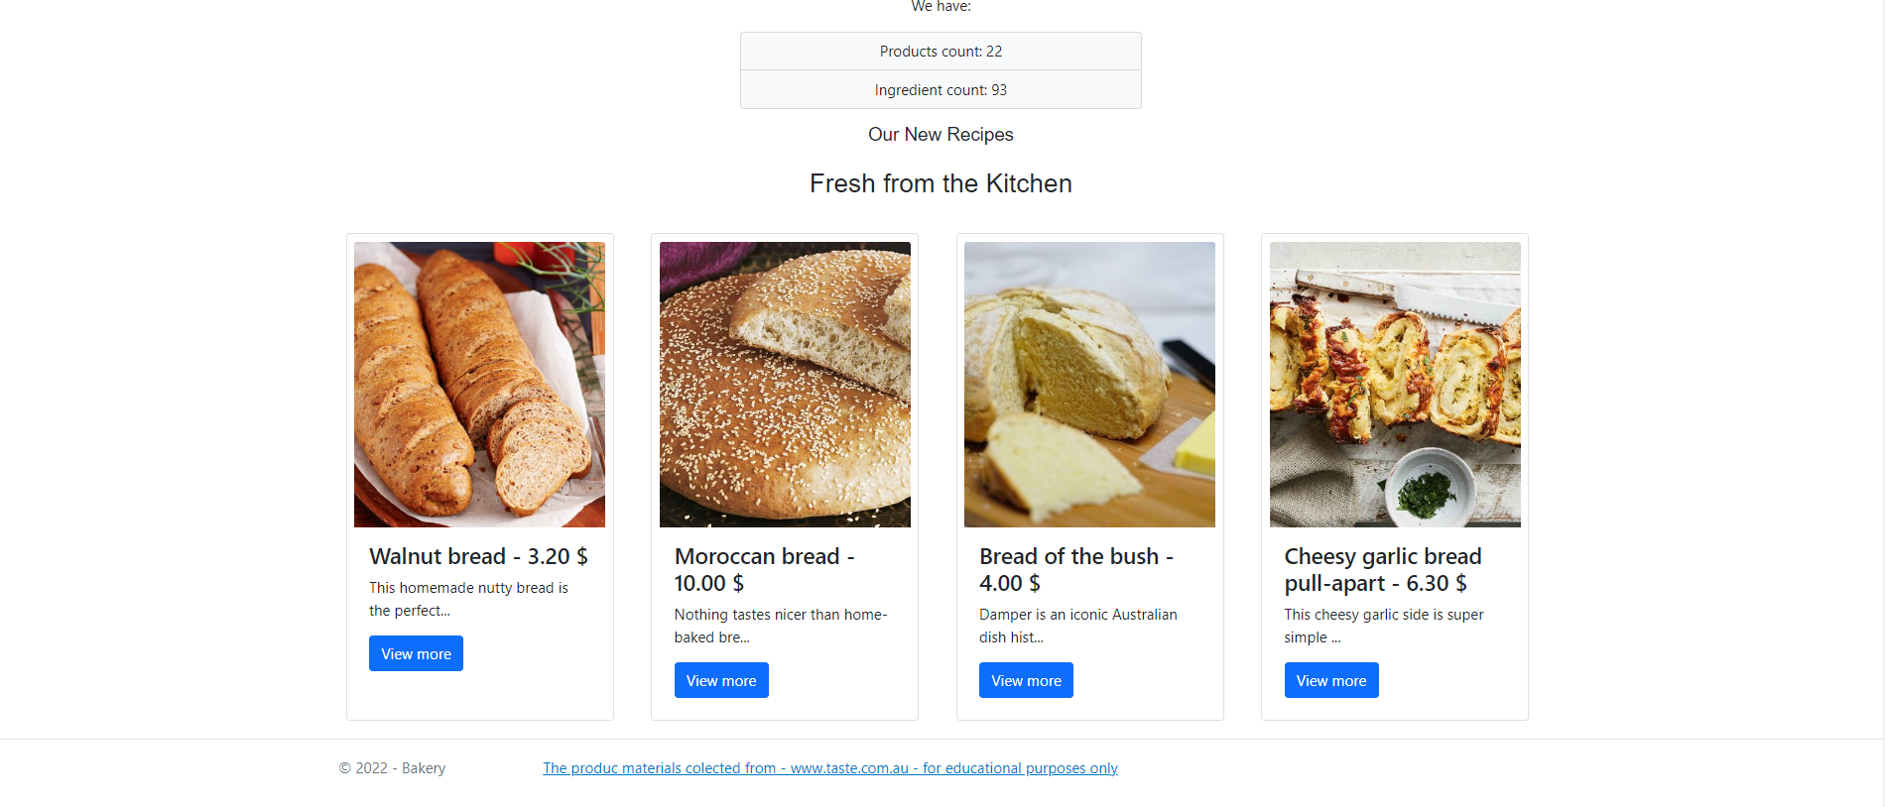The height and width of the screenshot is (807, 1885).
Task: Select the Ingredient count: 93 list item
Action: click(941, 89)
